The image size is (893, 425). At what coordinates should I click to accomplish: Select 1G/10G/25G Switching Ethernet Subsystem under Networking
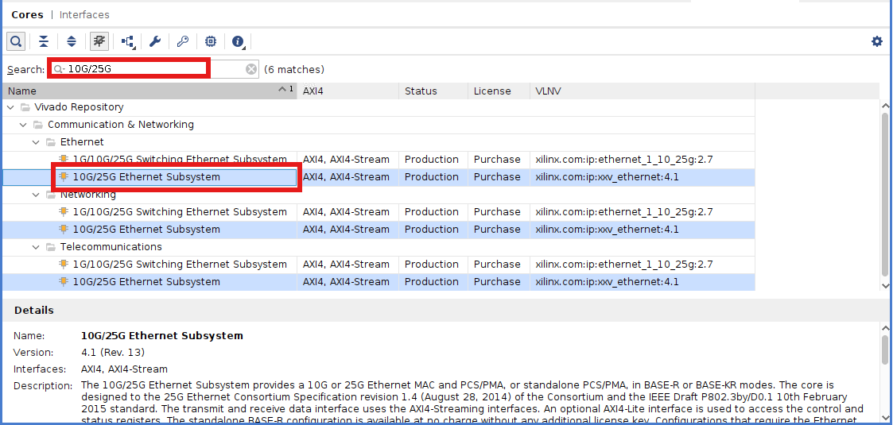pyautogui.click(x=179, y=212)
